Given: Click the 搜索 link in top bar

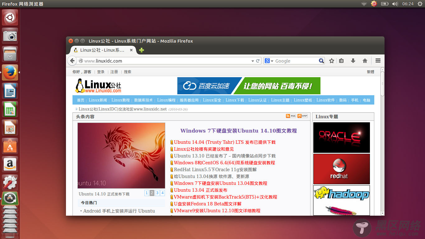Looking at the screenshot, I should (x=128, y=72).
